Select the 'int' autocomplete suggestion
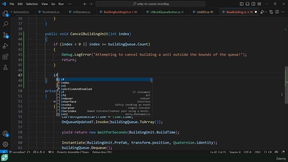The height and width of the screenshot is (162, 288). point(104,86)
